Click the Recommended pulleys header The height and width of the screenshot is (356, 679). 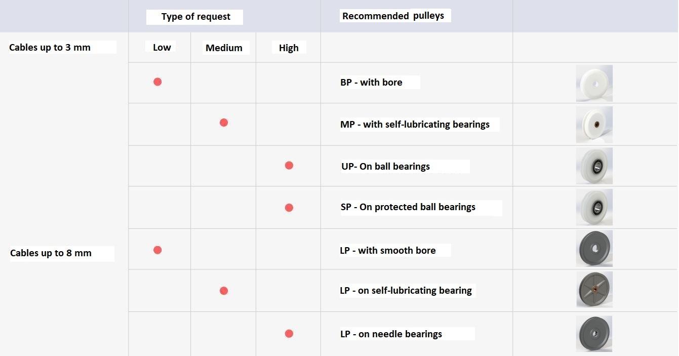[393, 16]
